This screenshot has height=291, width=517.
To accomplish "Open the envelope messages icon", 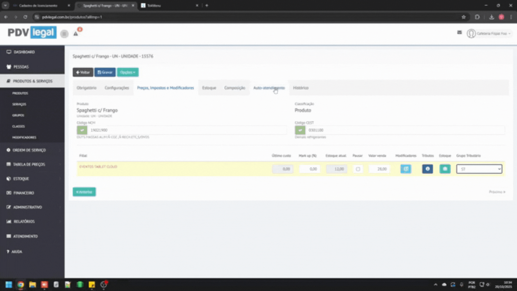I will click(459, 33).
